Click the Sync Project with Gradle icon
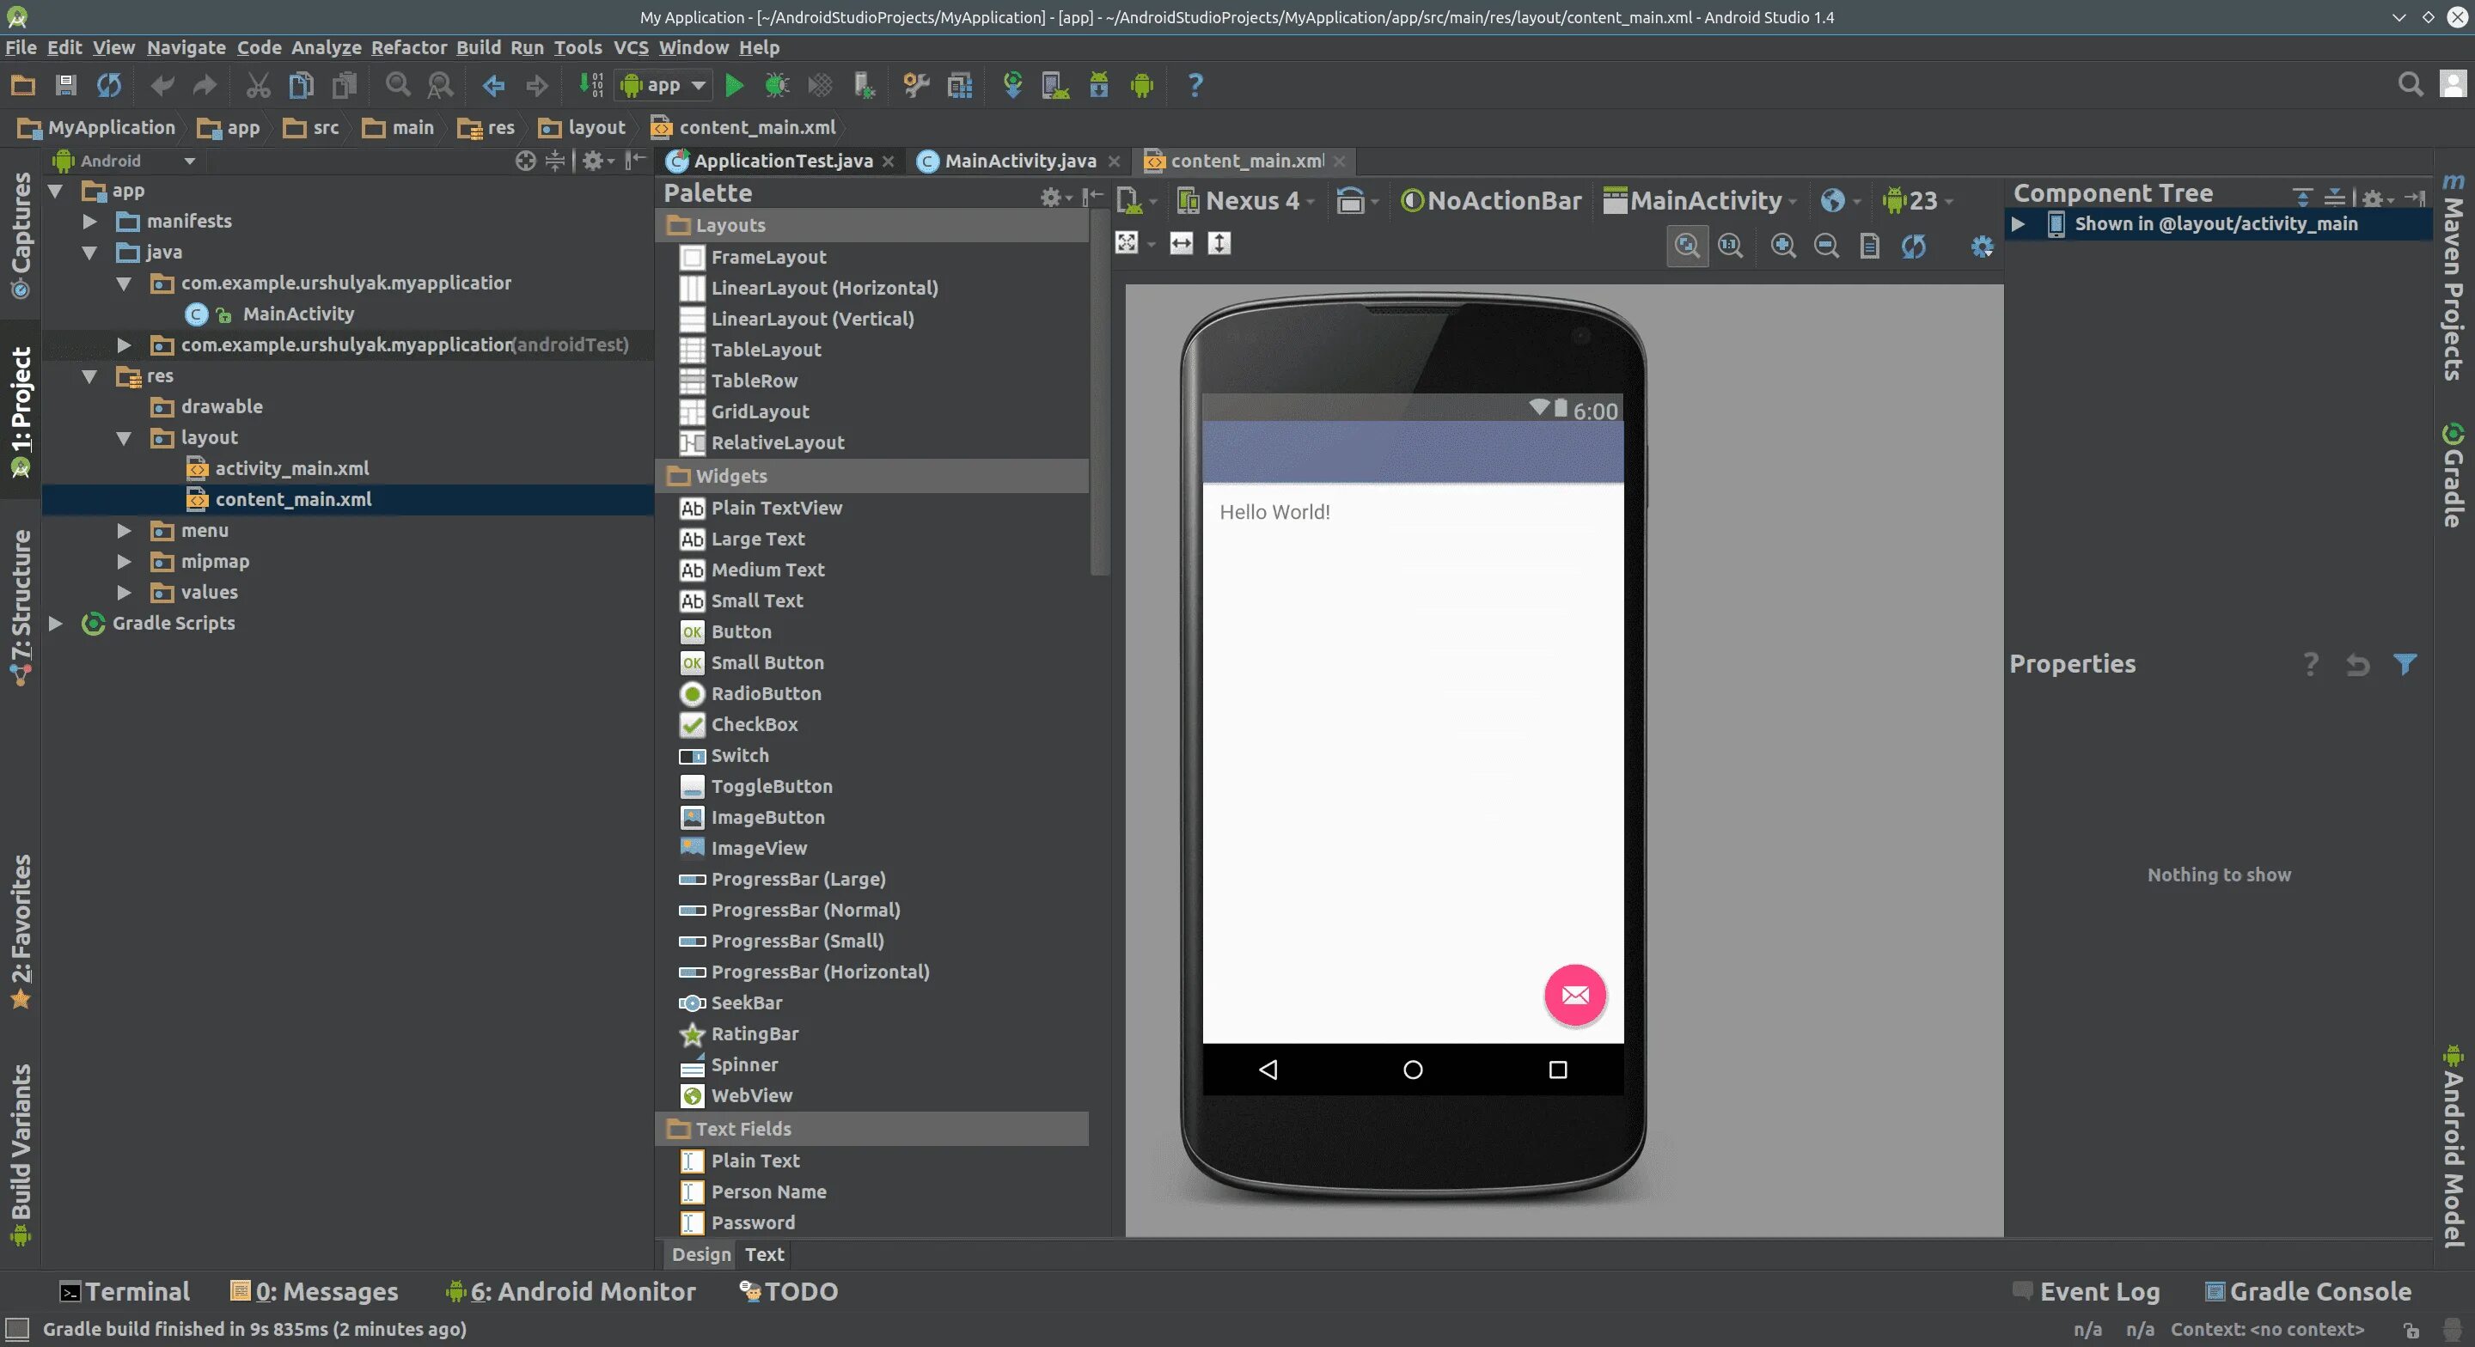 click(1011, 83)
